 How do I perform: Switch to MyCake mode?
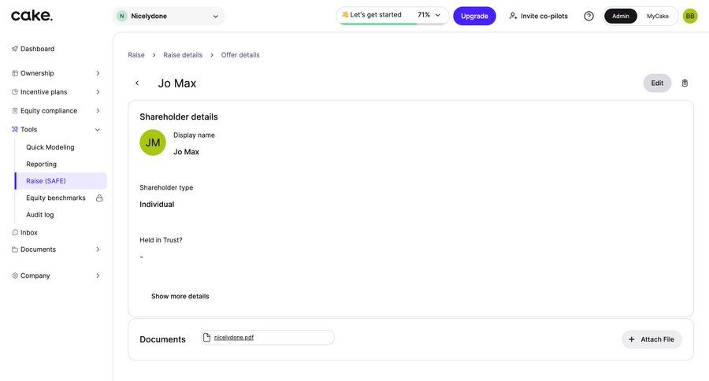[658, 16]
